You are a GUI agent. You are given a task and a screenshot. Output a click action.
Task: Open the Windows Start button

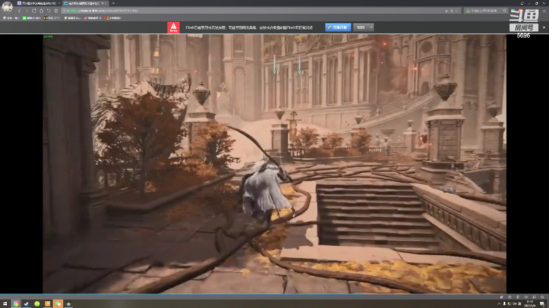(x=5, y=304)
